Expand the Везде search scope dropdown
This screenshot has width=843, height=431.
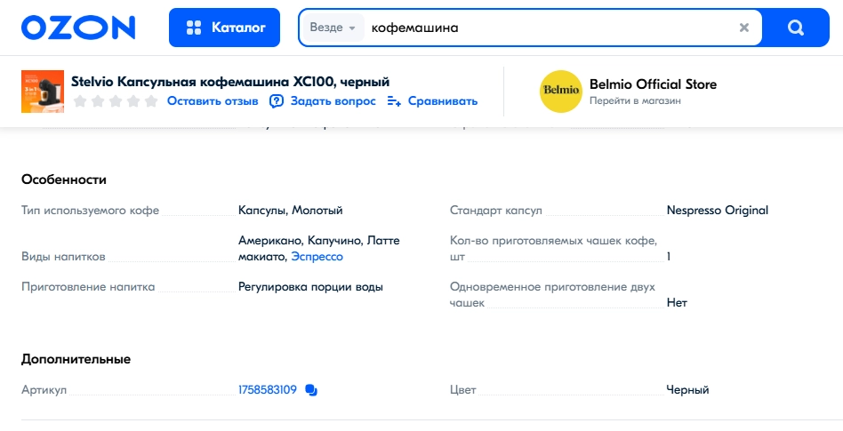point(333,28)
